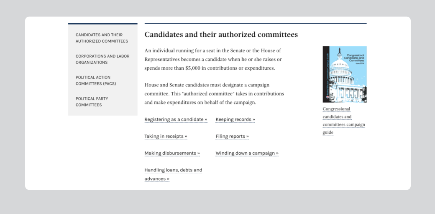
Task: Select Corporations and Labor Organizations in sidebar
Action: coord(102,59)
